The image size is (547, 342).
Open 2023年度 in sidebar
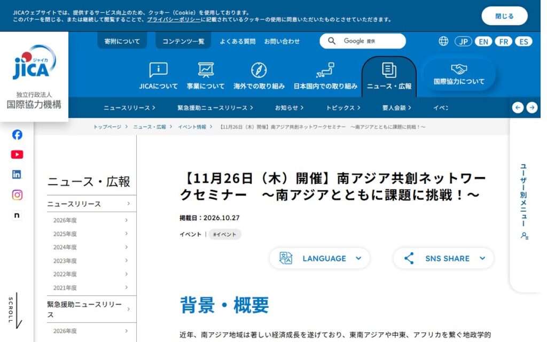pos(91,261)
